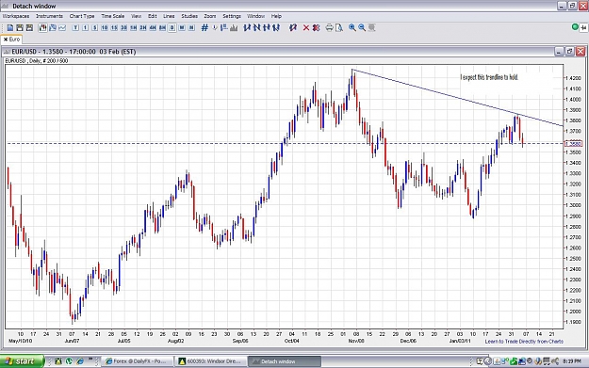The width and height of the screenshot is (589, 368).
Task: Select the 15-minute time scale button
Action: click(114, 27)
